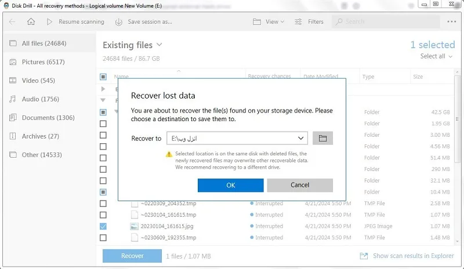Screen dimensions: 464x269
Task: Check the ~0230609_192355.tmp file checkbox
Action: [x=103, y=238]
